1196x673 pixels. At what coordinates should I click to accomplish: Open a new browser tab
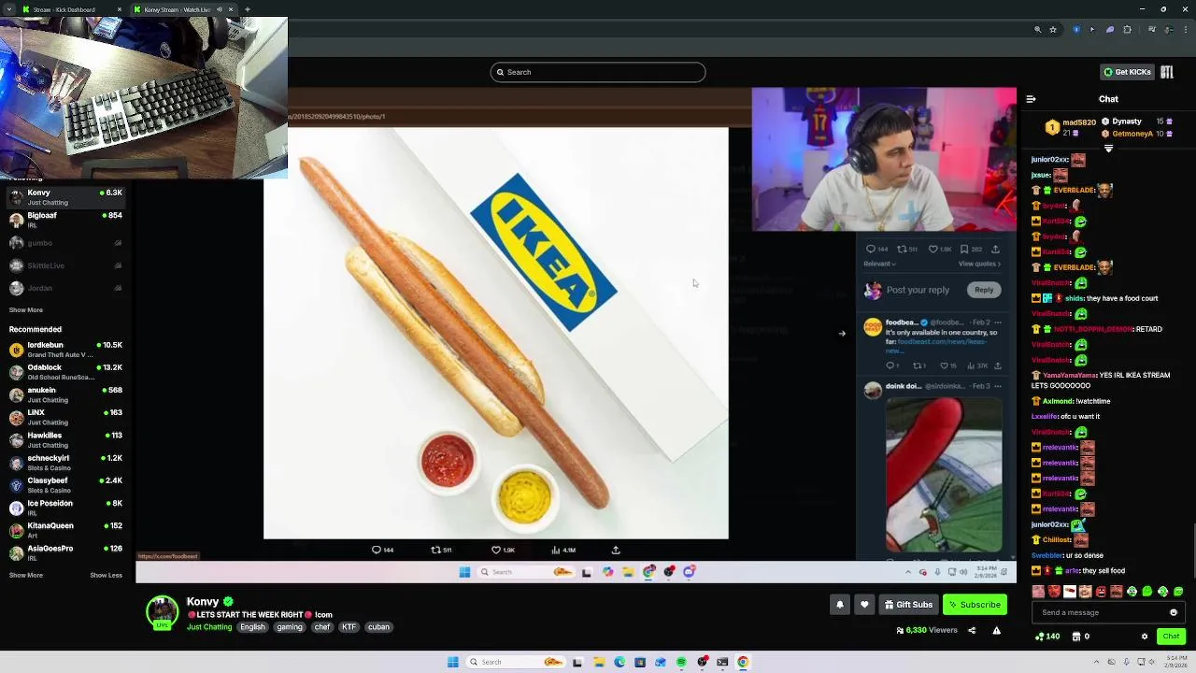pos(248,9)
